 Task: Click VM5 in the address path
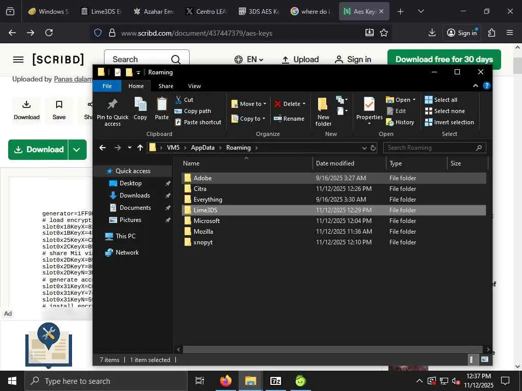coord(173,148)
